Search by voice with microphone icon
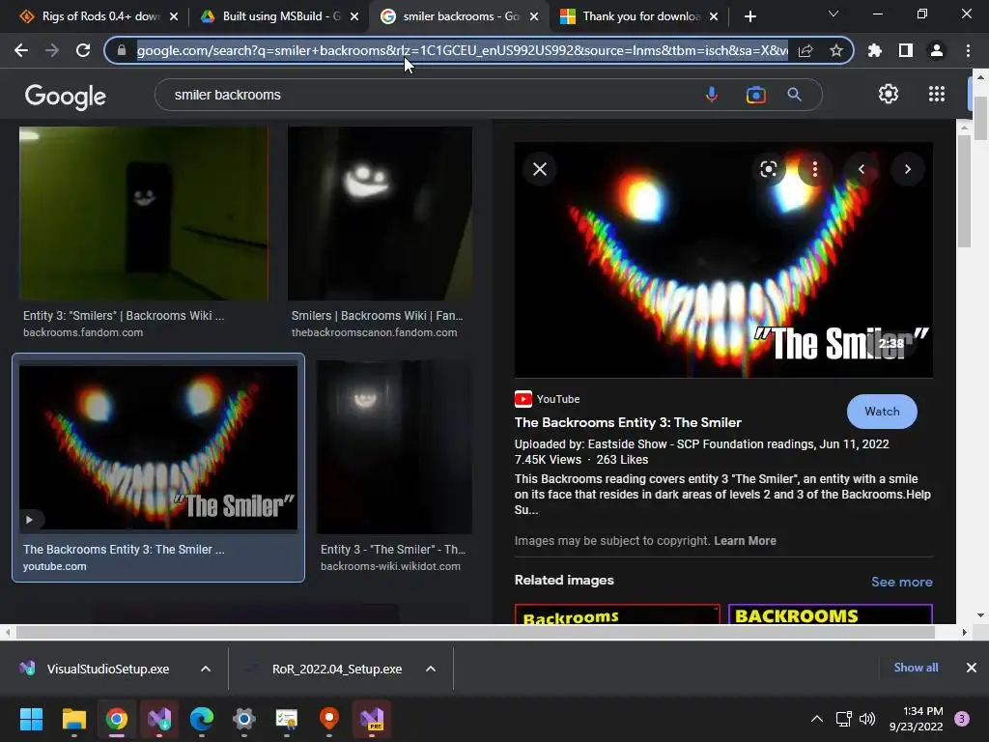 [x=712, y=95]
